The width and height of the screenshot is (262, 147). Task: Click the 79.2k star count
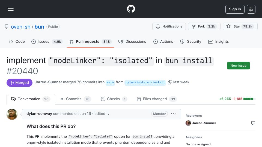point(248,26)
